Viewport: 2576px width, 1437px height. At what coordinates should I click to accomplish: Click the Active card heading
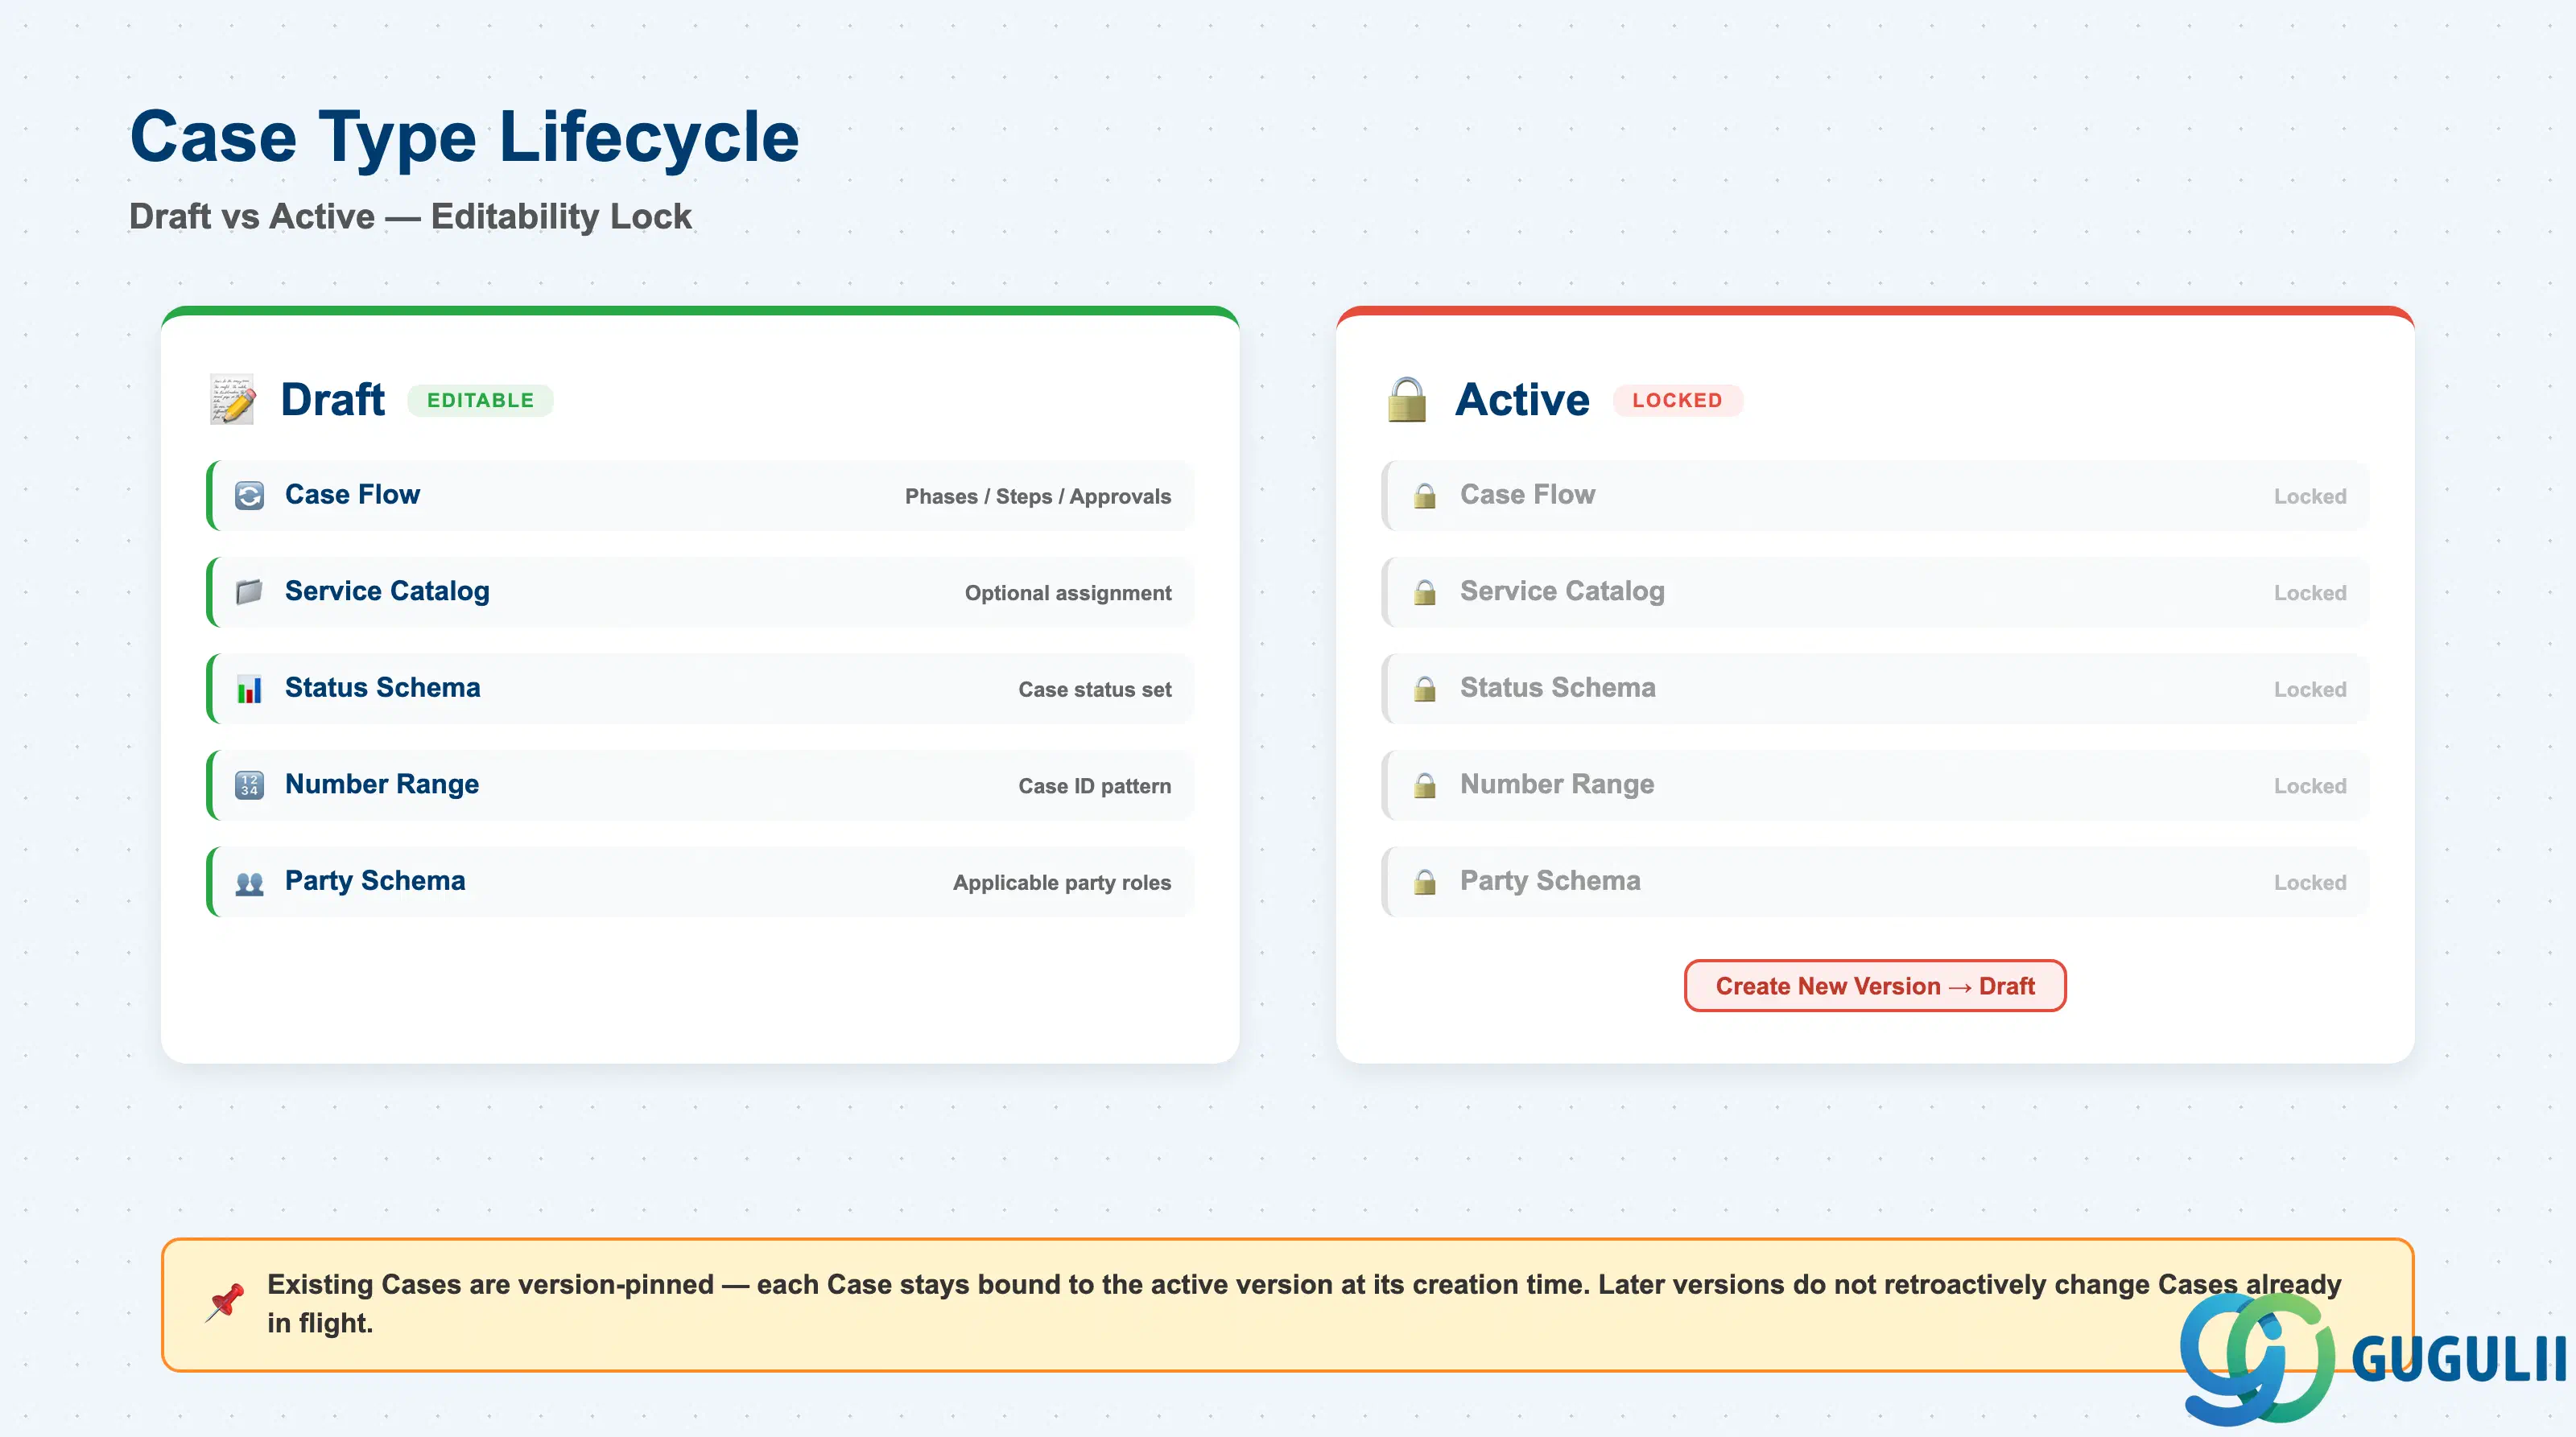(x=1522, y=400)
